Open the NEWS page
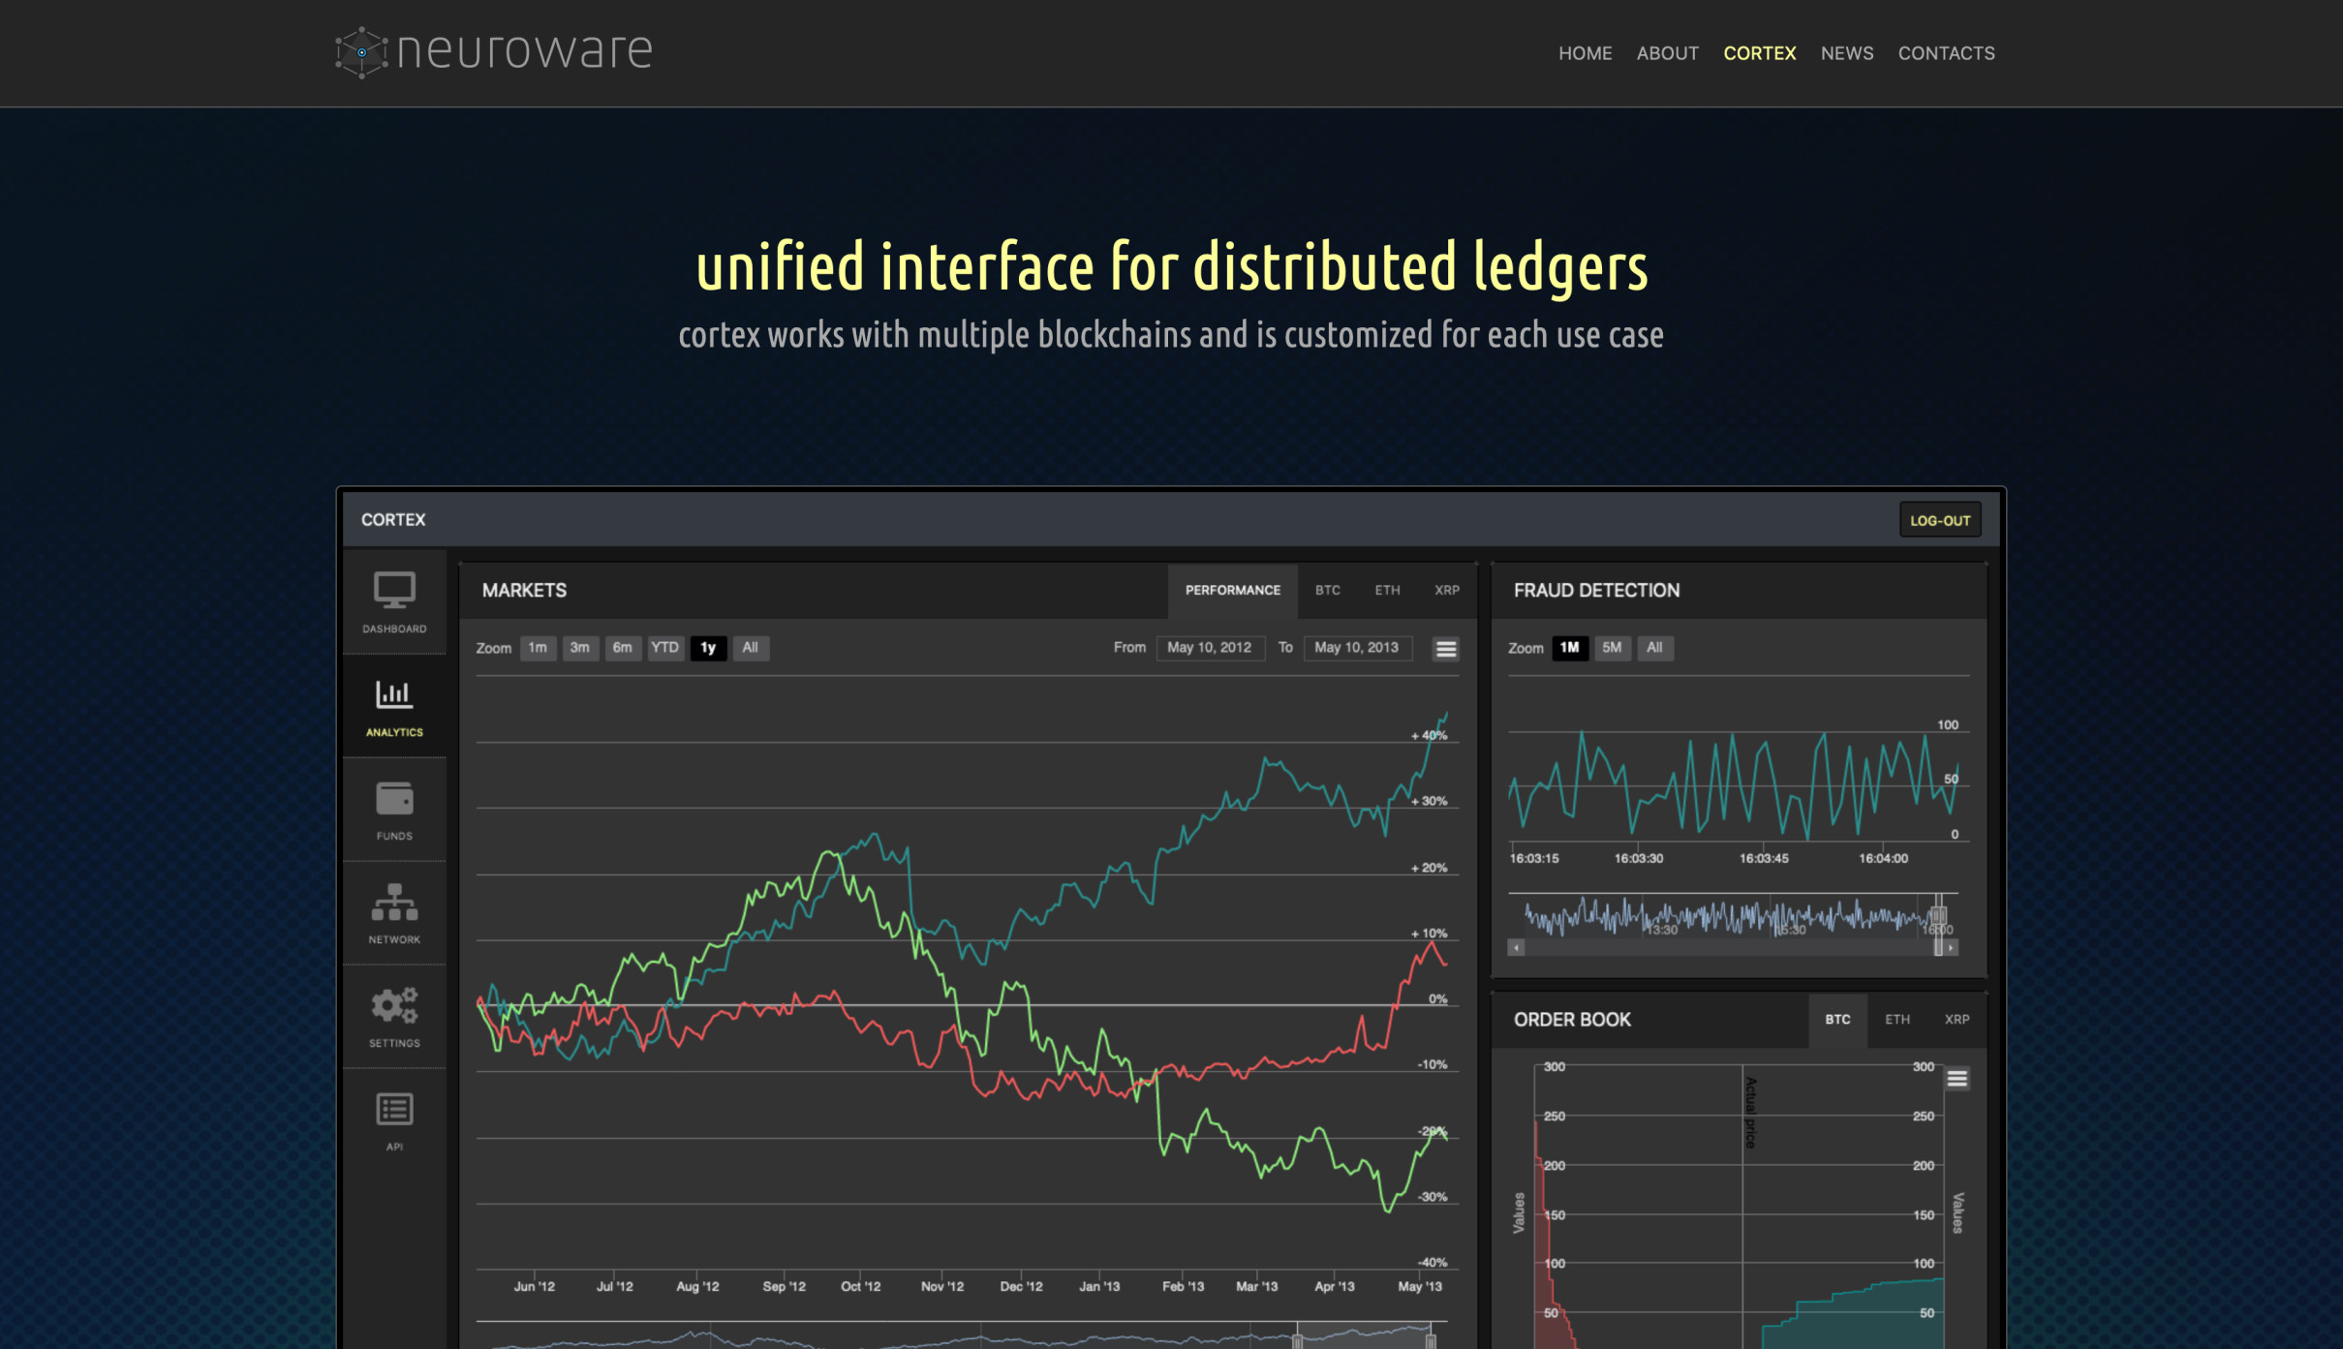The image size is (2343, 1349). (1846, 53)
